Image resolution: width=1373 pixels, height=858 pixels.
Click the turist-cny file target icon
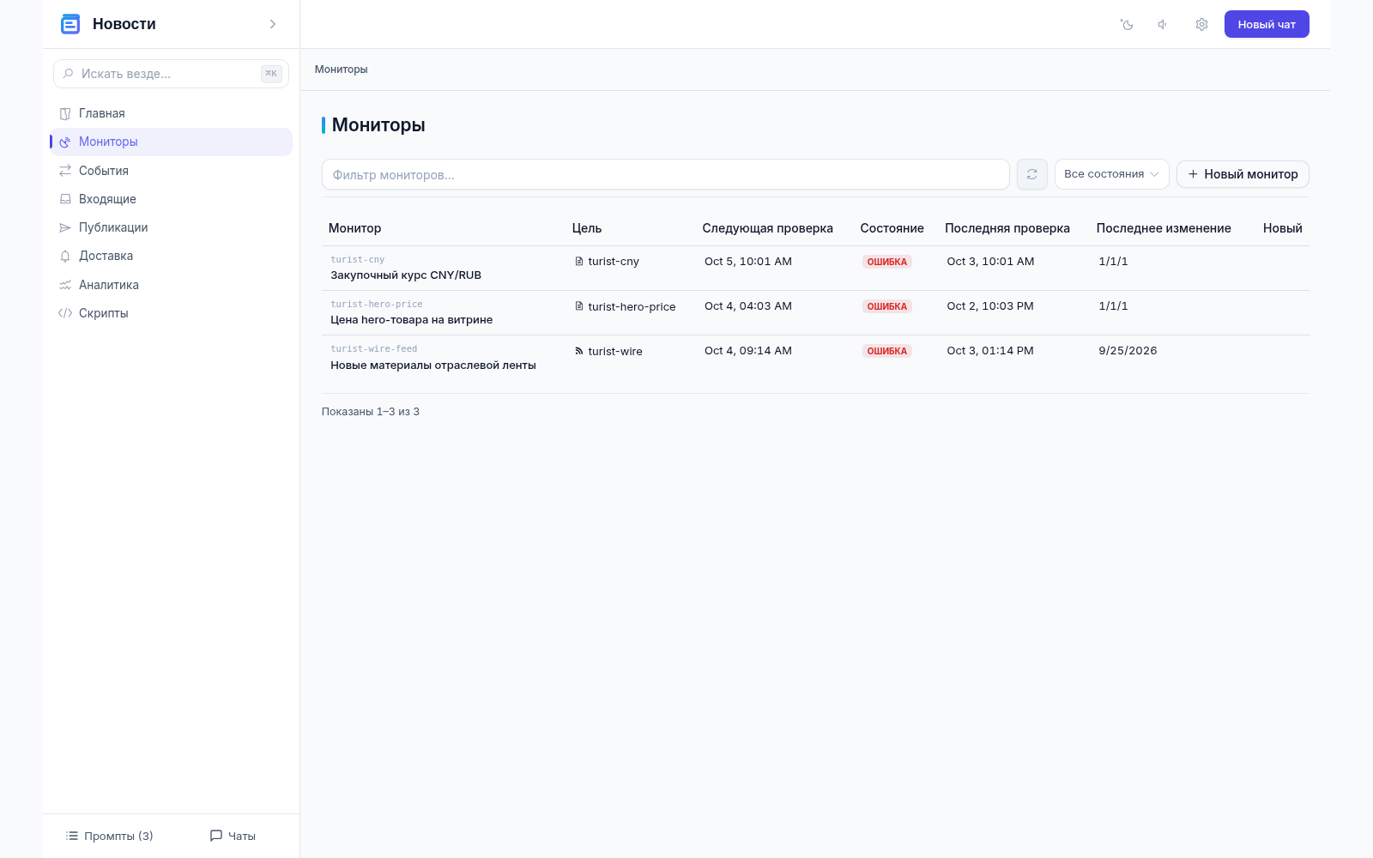click(579, 262)
